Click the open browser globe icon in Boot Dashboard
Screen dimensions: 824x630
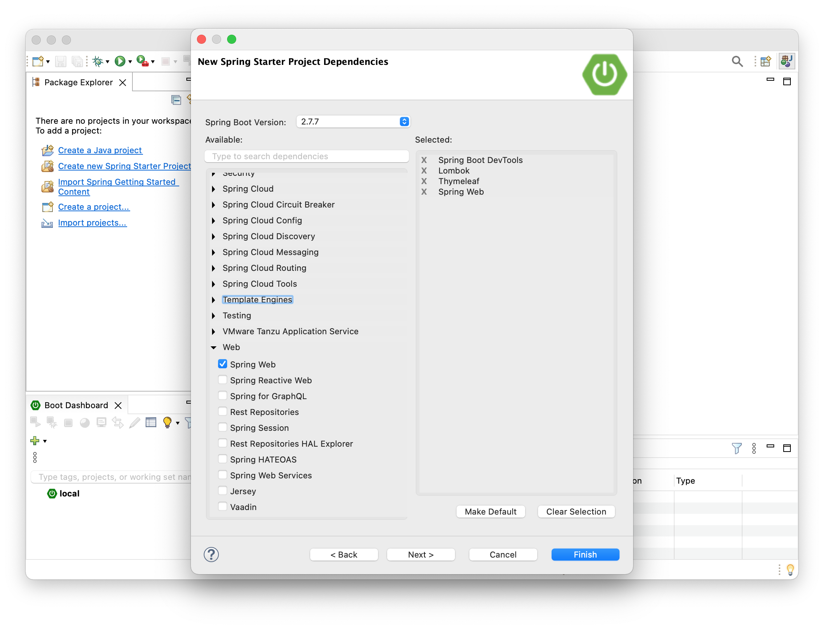click(x=85, y=423)
